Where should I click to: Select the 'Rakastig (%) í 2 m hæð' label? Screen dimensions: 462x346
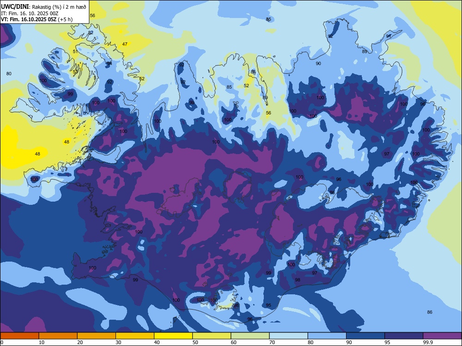[x=59, y=7]
